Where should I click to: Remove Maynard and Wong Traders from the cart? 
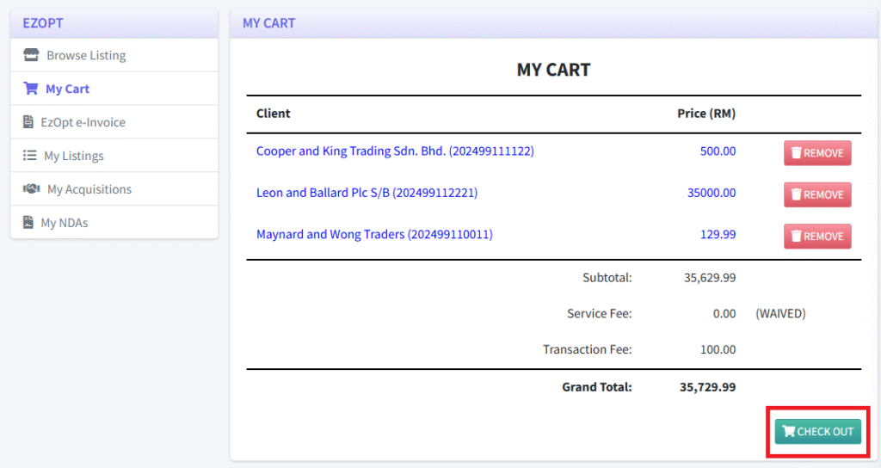[x=816, y=236]
